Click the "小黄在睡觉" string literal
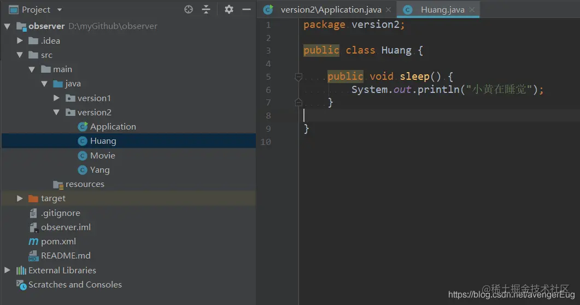The image size is (580, 305). tap(499, 90)
